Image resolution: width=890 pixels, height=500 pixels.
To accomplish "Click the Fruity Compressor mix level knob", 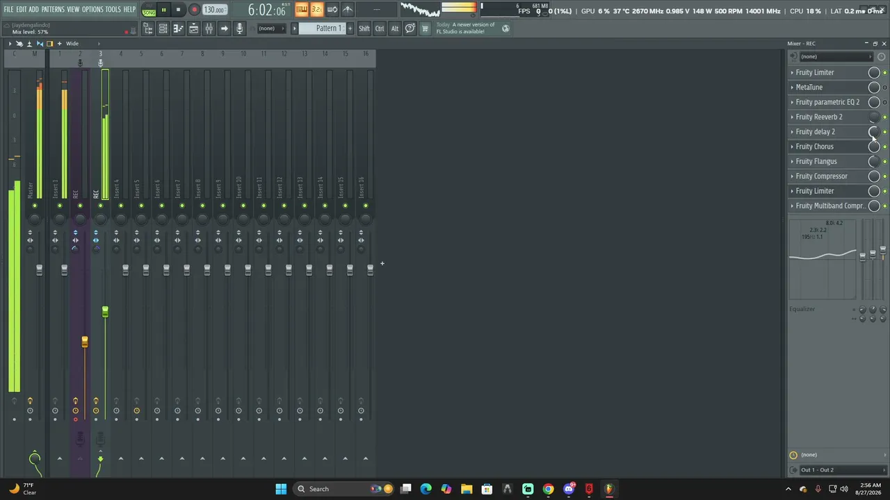I will (x=874, y=176).
